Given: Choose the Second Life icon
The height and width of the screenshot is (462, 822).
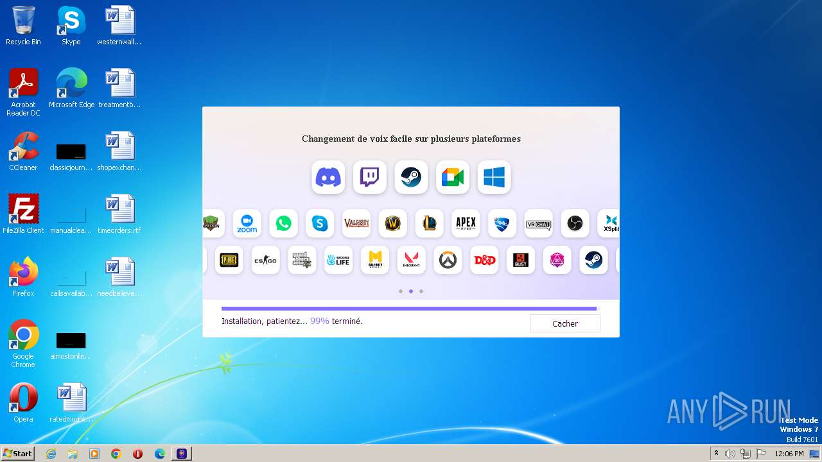Looking at the screenshot, I should pos(338,260).
